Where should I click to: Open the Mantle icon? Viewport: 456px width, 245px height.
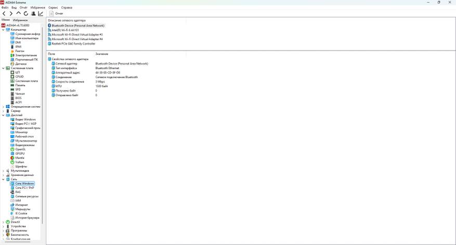(12, 158)
